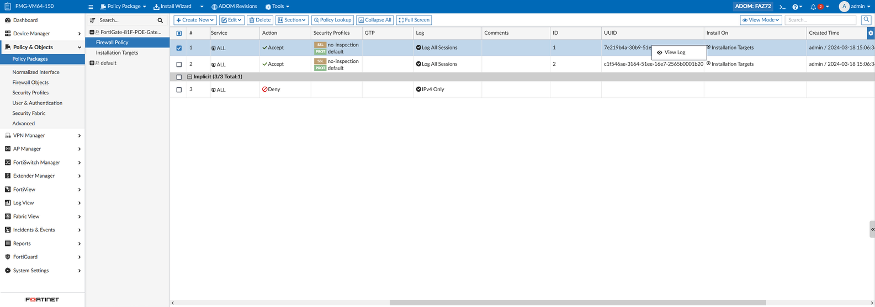This screenshot has height=307, width=875.
Task: Open ADOM Revisions
Action: pyautogui.click(x=234, y=7)
